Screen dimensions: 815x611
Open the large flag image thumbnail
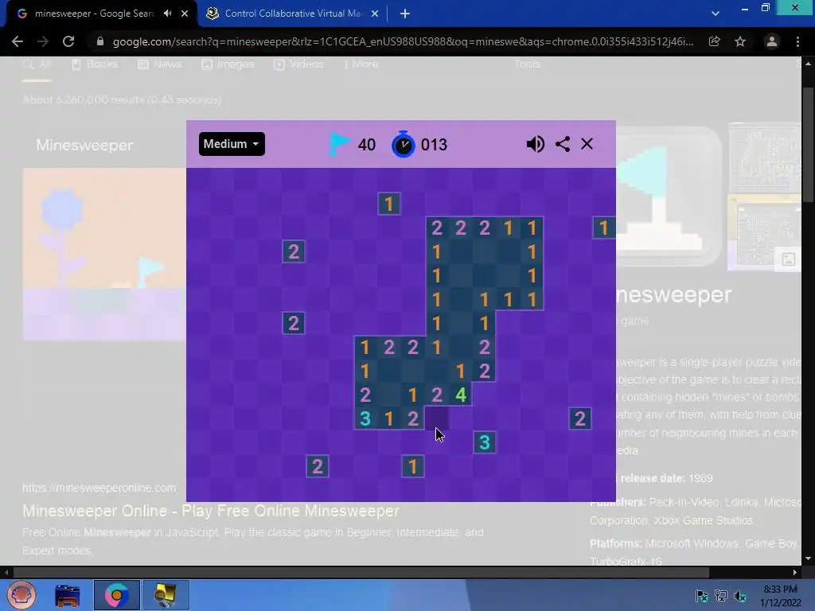click(669, 197)
